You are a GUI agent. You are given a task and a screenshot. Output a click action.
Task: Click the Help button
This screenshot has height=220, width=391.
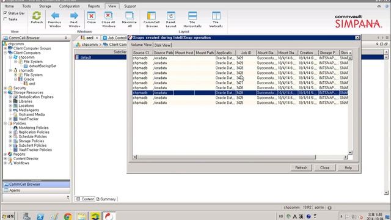(348, 167)
